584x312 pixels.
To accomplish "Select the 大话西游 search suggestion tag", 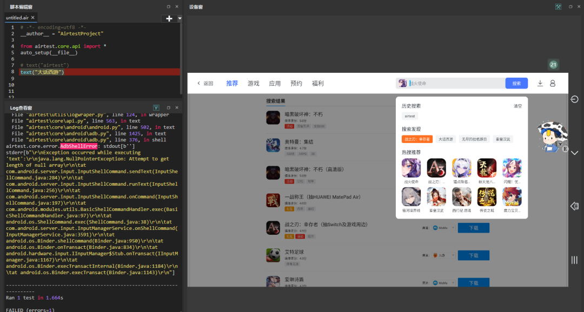I will pyautogui.click(x=446, y=139).
